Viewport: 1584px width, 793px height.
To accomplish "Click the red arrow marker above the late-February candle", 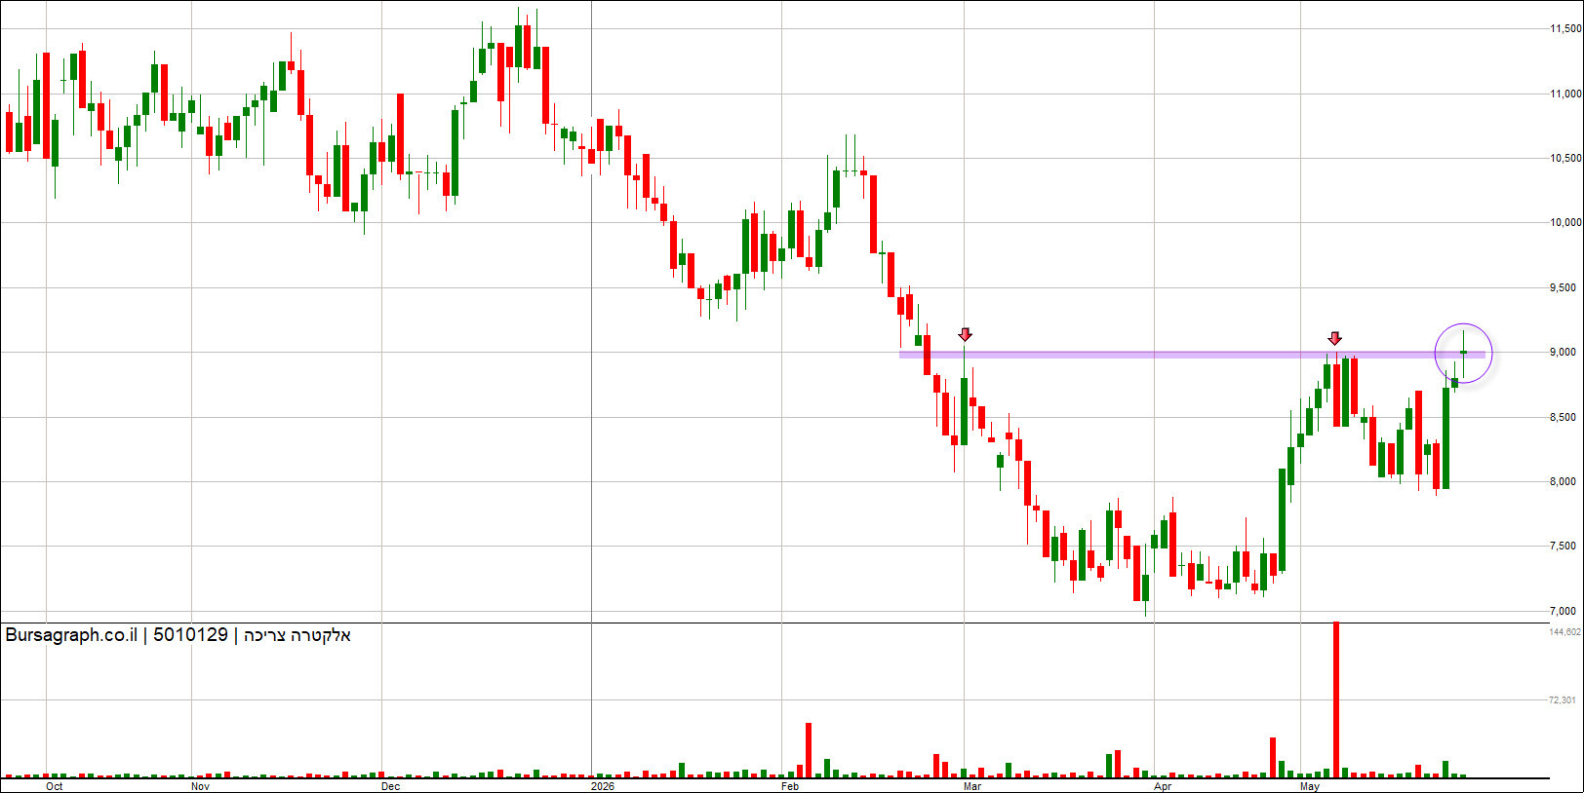I will click(x=966, y=335).
